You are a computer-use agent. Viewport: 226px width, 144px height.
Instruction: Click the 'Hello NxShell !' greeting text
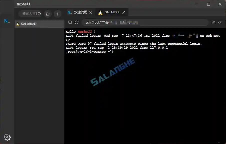pos(81,31)
